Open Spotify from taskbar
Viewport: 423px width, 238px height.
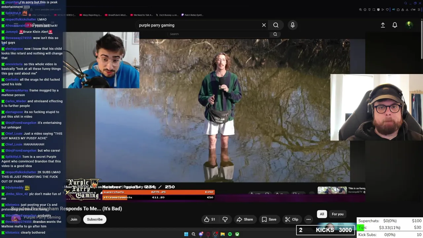tap(230, 234)
